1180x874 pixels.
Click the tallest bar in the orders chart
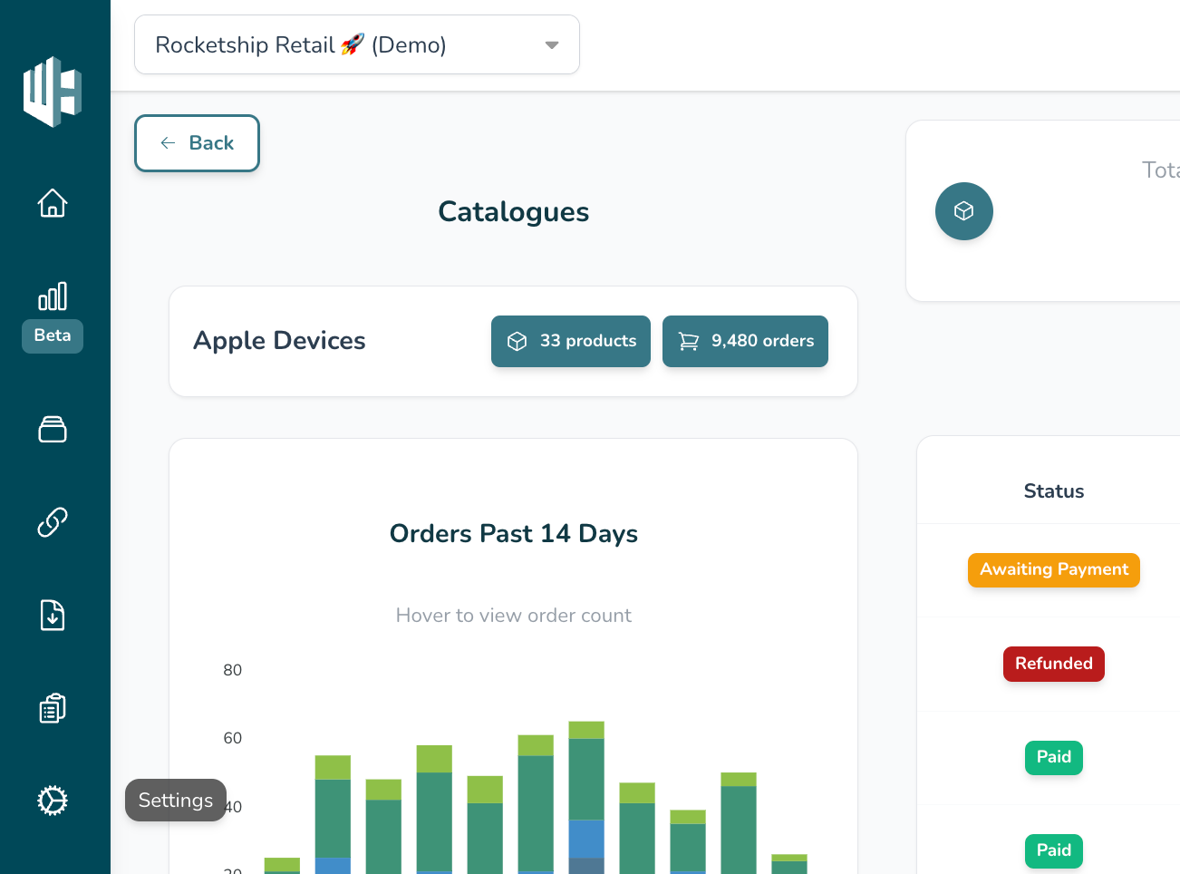coord(586,798)
